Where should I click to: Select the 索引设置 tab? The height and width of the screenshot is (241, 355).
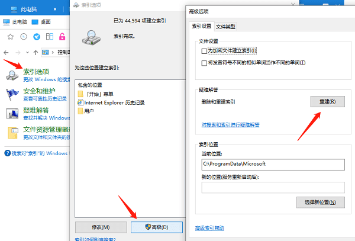[x=201, y=27]
